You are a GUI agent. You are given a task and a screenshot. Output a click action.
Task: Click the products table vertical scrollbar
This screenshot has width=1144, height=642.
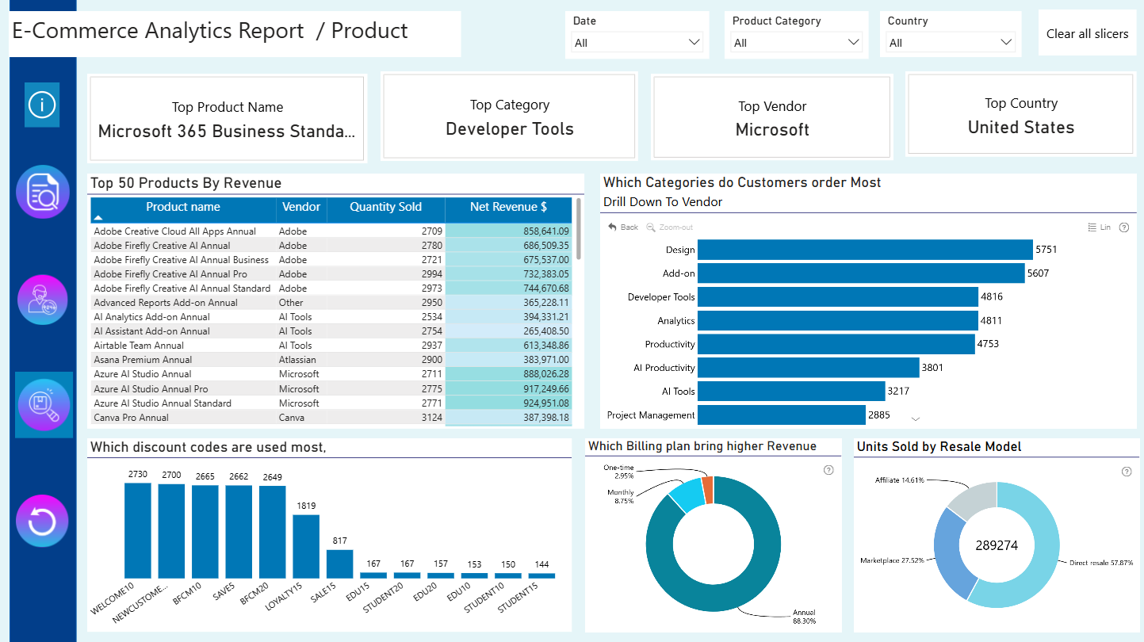click(x=579, y=228)
